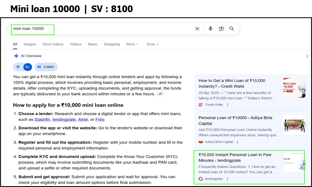Open three-dot menu beside lendingplate source

(227, 179)
